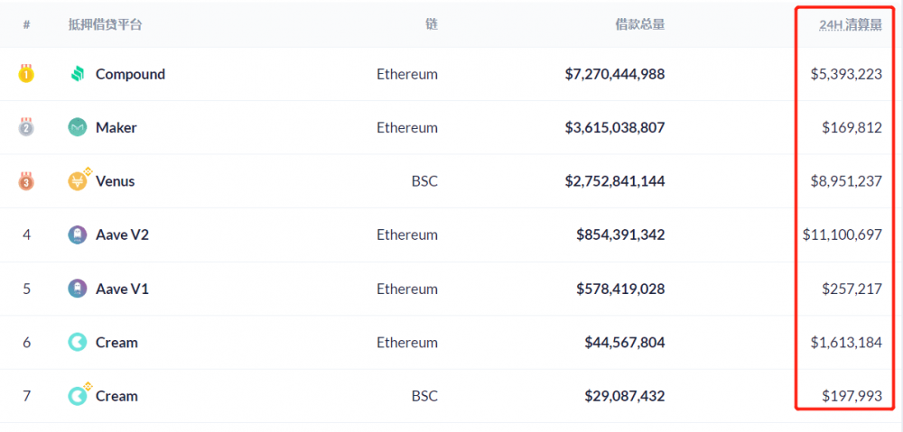Click the 链 column header
The image size is (903, 432).
pos(431,24)
